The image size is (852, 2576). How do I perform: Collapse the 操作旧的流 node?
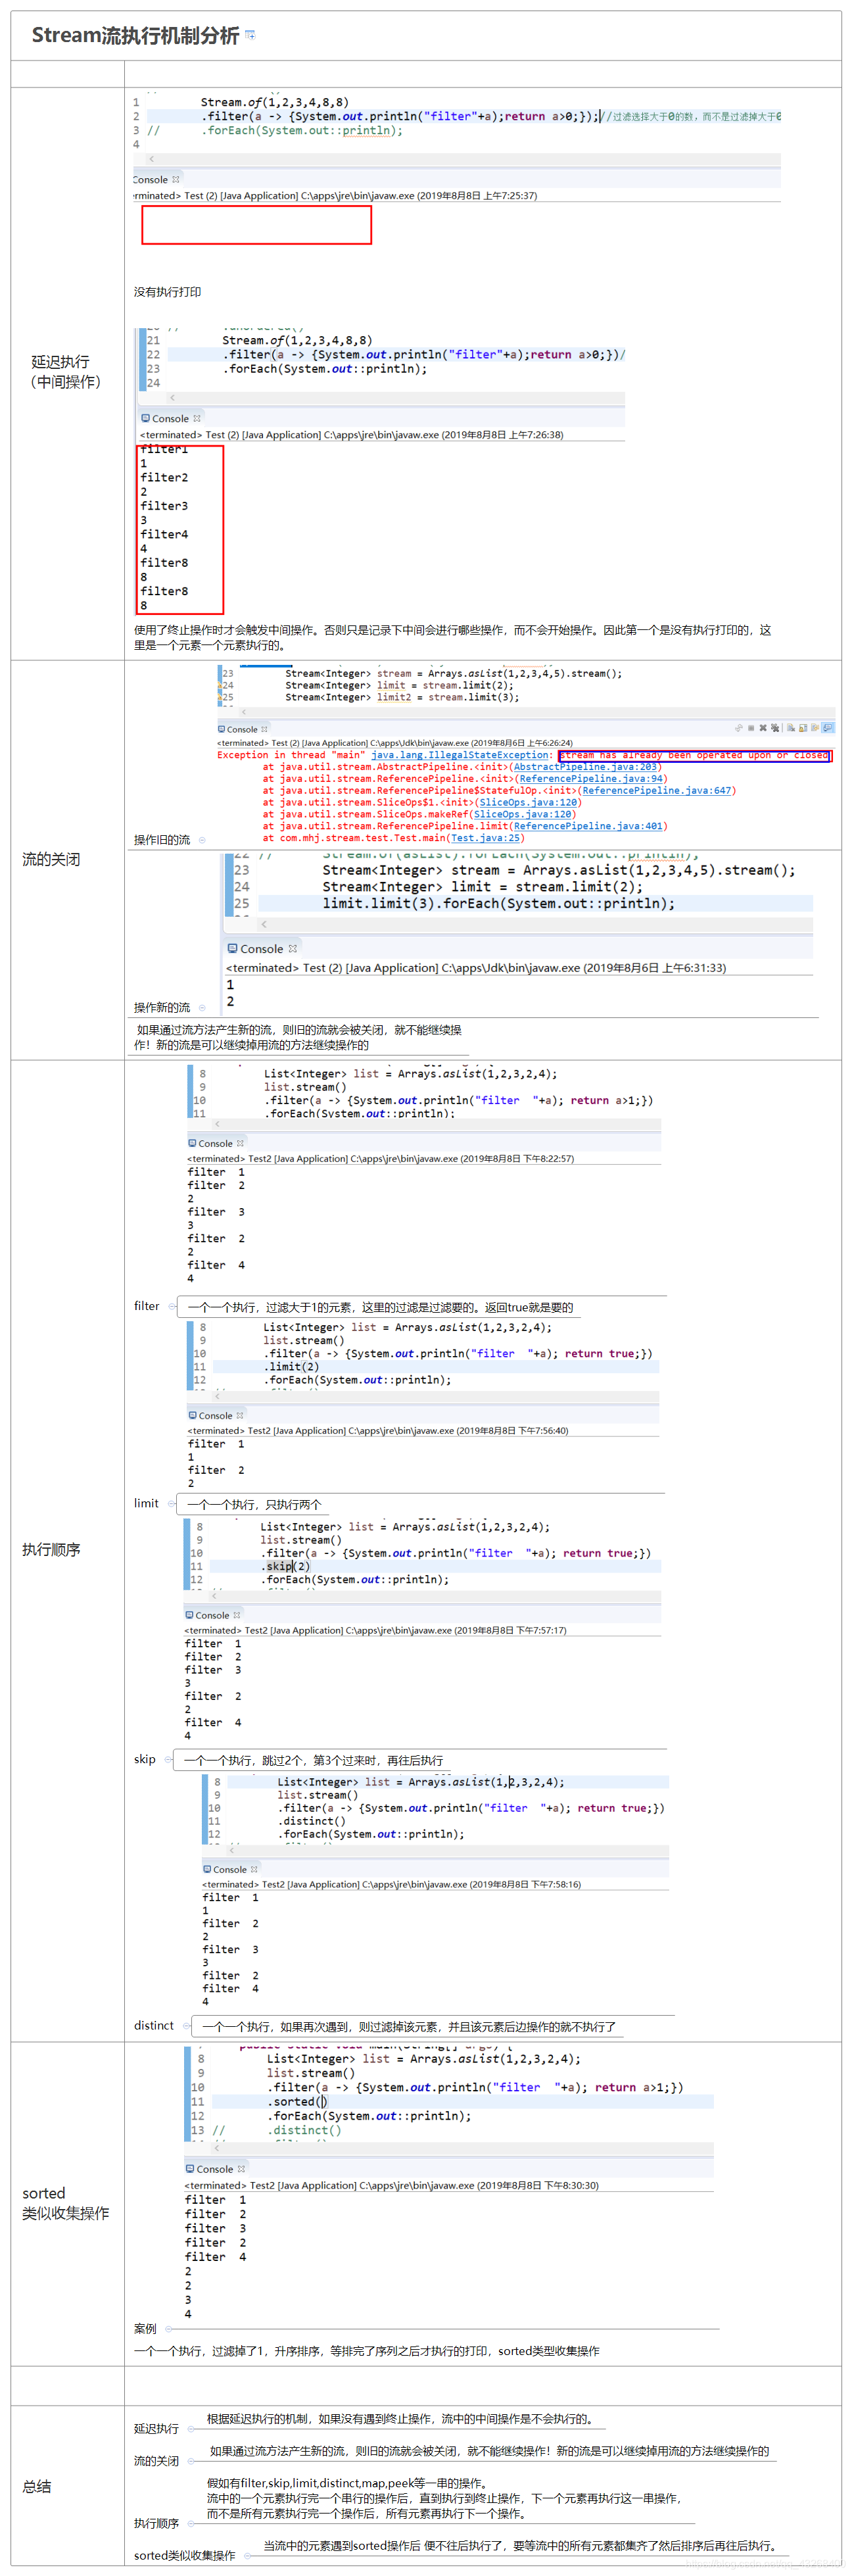coord(202,841)
